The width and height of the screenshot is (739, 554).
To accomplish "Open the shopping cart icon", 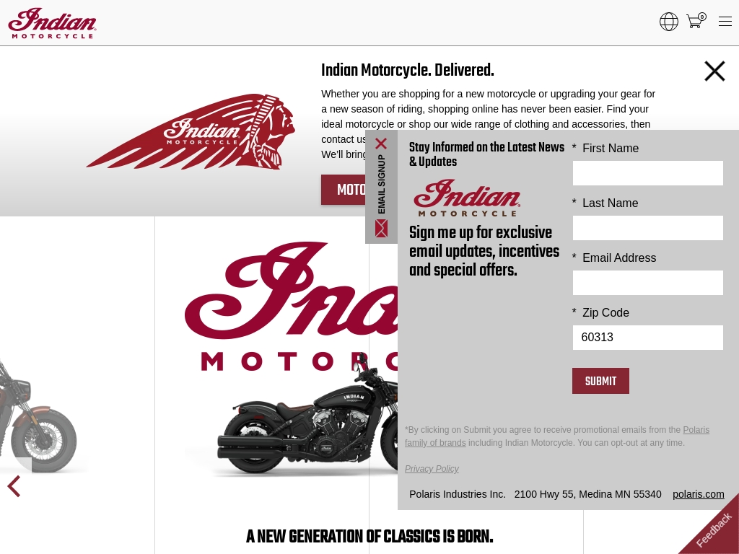I will (696, 21).
